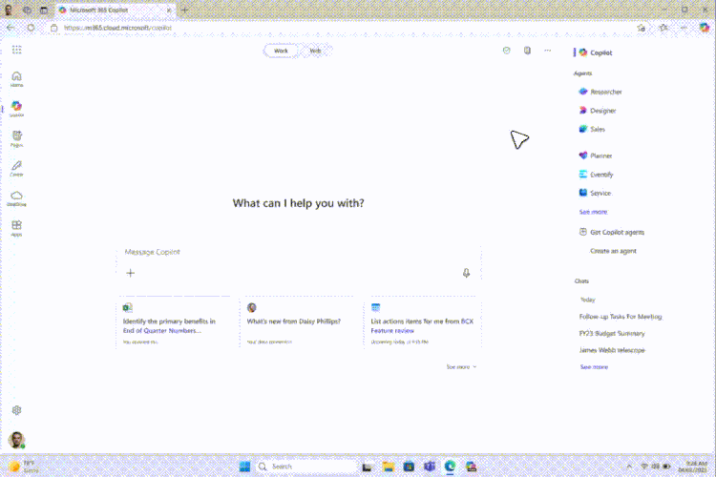Open Apps icon in left sidebar

pos(17,228)
